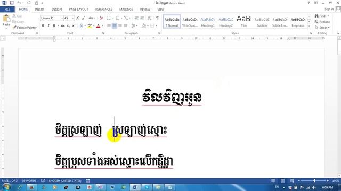The height and width of the screenshot is (191, 341).
Task: Open Paragraph settings dialog launcher
Action: pyautogui.click(x=159, y=33)
